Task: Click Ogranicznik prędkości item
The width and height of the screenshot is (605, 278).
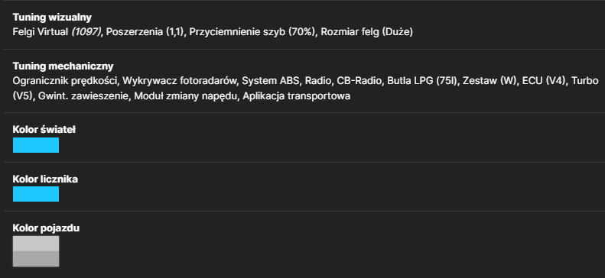Action: click(65, 81)
